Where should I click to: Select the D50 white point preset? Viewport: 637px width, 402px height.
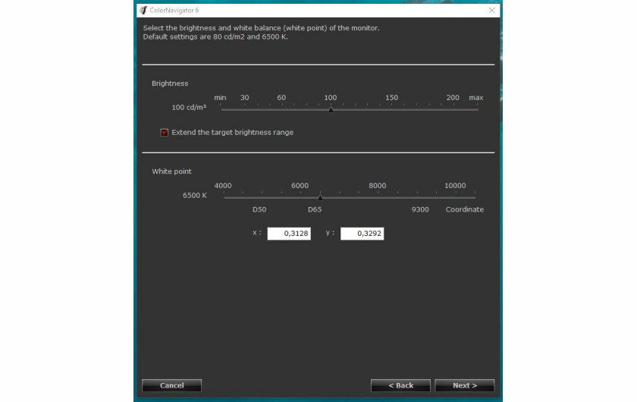click(259, 209)
